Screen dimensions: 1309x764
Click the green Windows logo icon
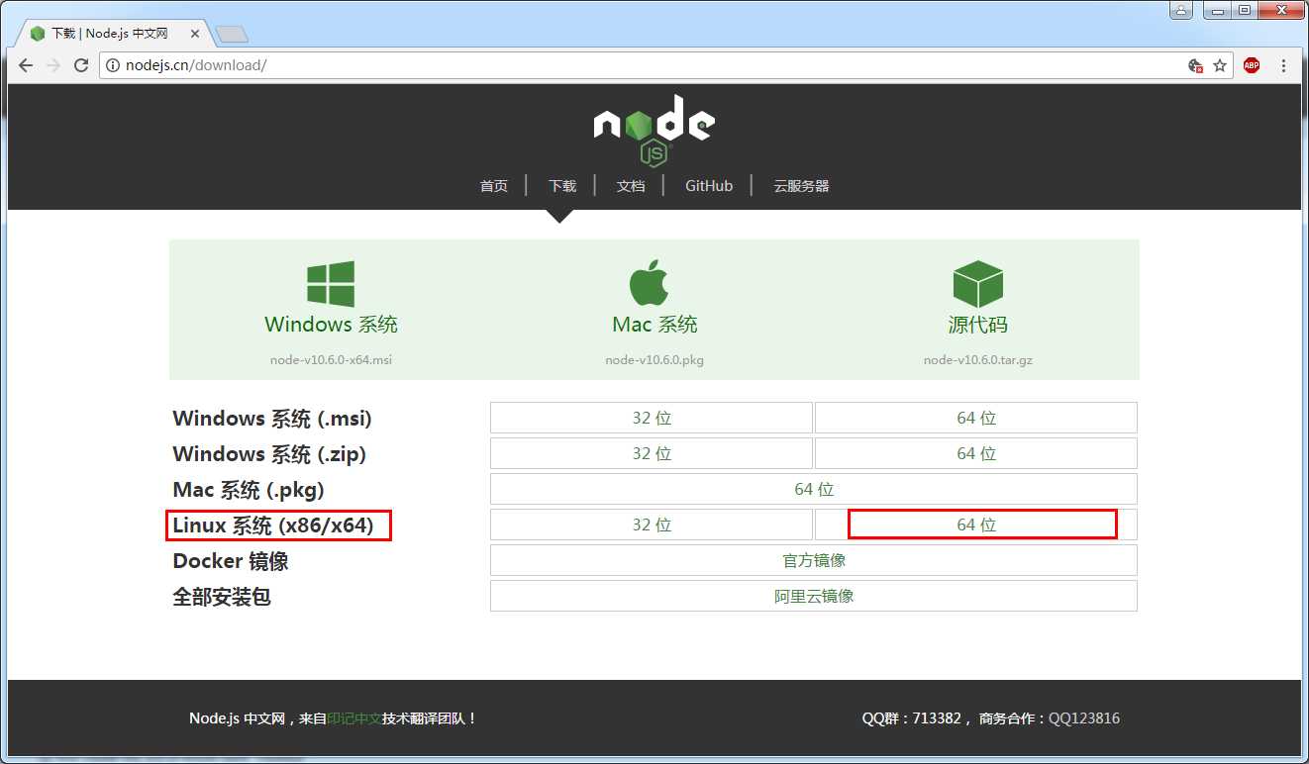[331, 283]
